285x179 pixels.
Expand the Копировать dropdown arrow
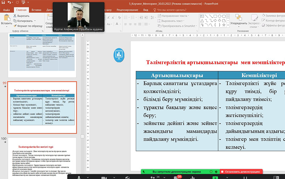pos(35,21)
